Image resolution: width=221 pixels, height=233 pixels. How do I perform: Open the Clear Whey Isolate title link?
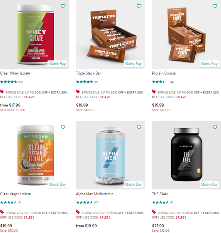point(15,73)
